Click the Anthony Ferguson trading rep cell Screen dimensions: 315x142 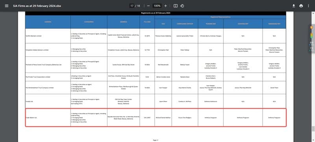(211, 118)
